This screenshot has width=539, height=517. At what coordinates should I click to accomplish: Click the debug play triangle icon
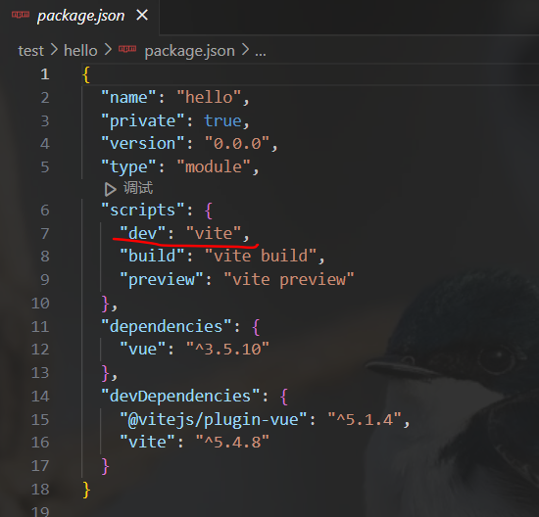click(x=111, y=189)
